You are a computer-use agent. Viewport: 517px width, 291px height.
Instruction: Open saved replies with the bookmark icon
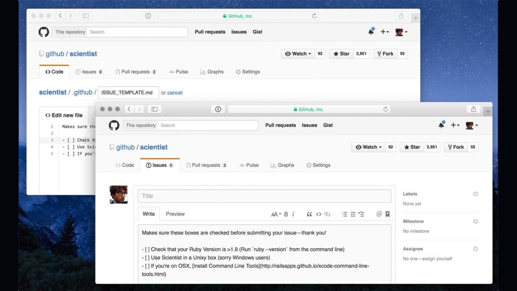pos(387,214)
